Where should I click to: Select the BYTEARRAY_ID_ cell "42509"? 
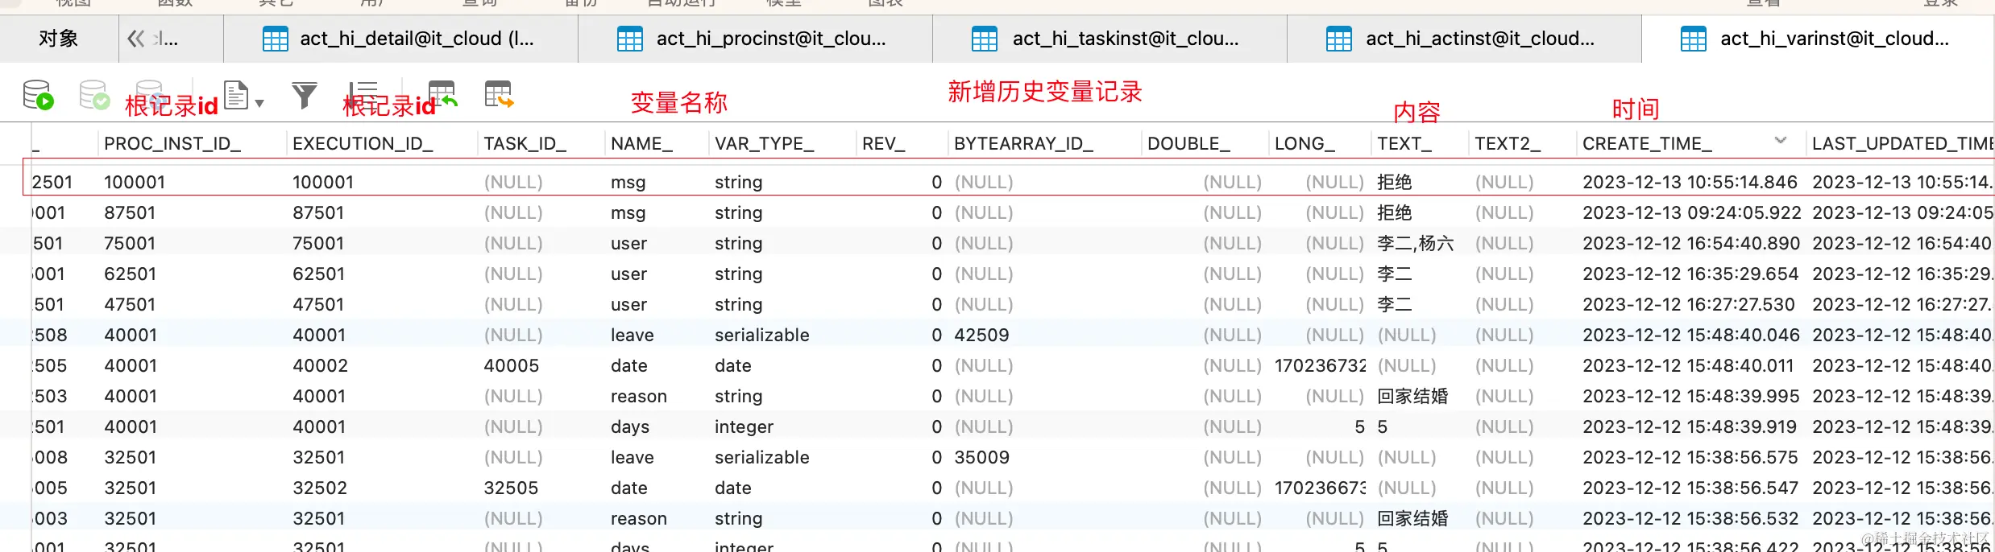[981, 336]
